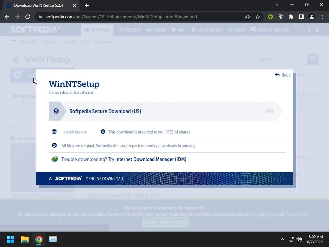Click the volume speaker tray icon
The image size is (329, 247).
pyautogui.click(x=299, y=239)
